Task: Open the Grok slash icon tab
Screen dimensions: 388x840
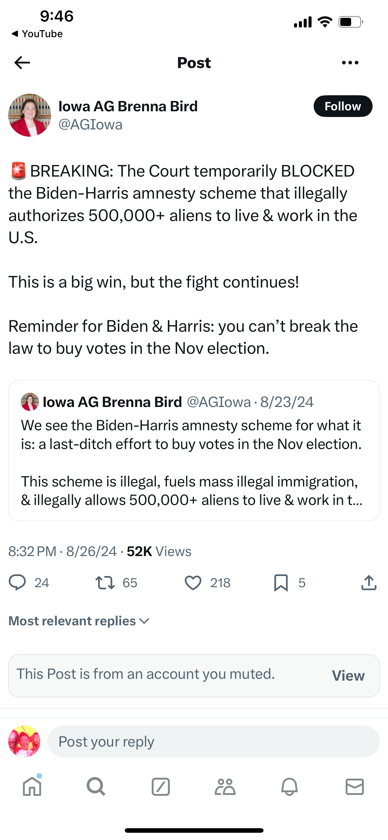Action: 160,786
